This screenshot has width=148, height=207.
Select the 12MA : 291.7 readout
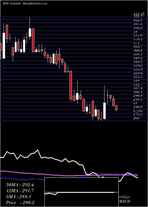20,191
